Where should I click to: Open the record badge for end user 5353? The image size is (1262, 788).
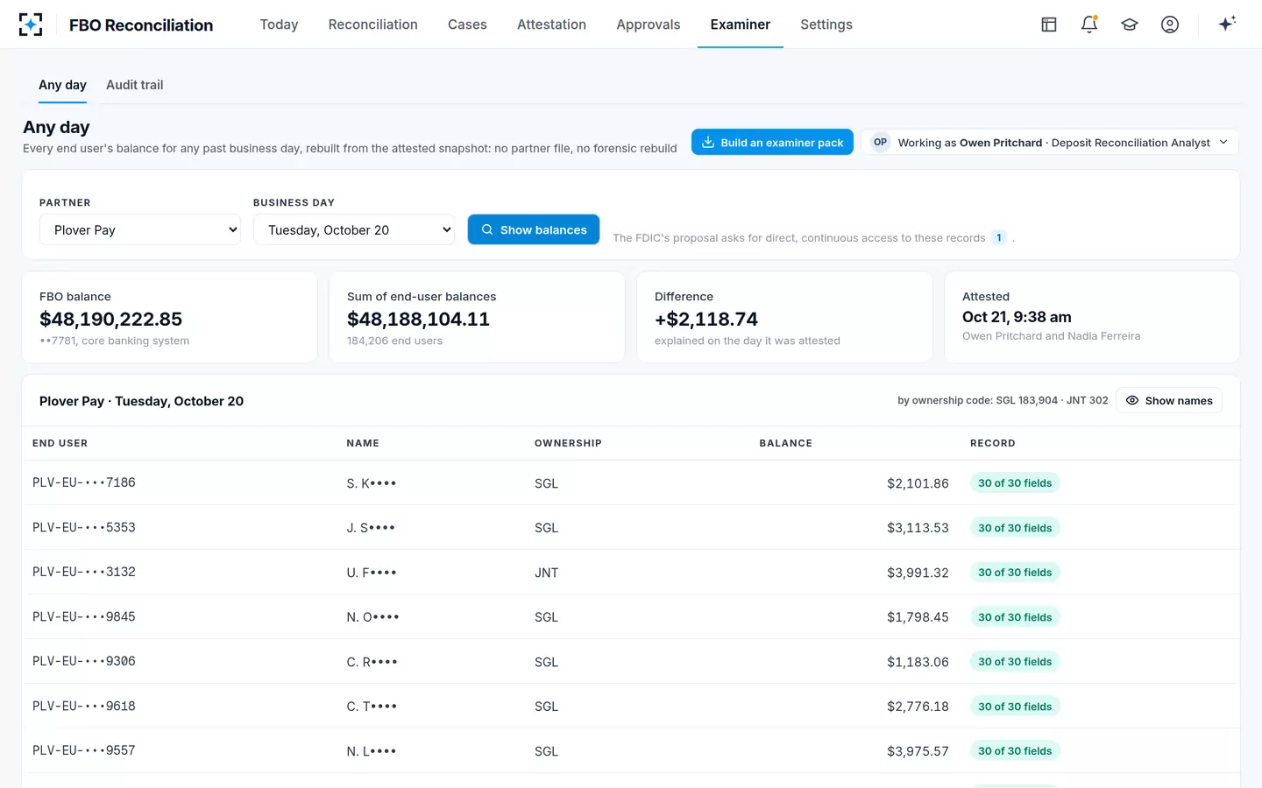(x=1015, y=528)
